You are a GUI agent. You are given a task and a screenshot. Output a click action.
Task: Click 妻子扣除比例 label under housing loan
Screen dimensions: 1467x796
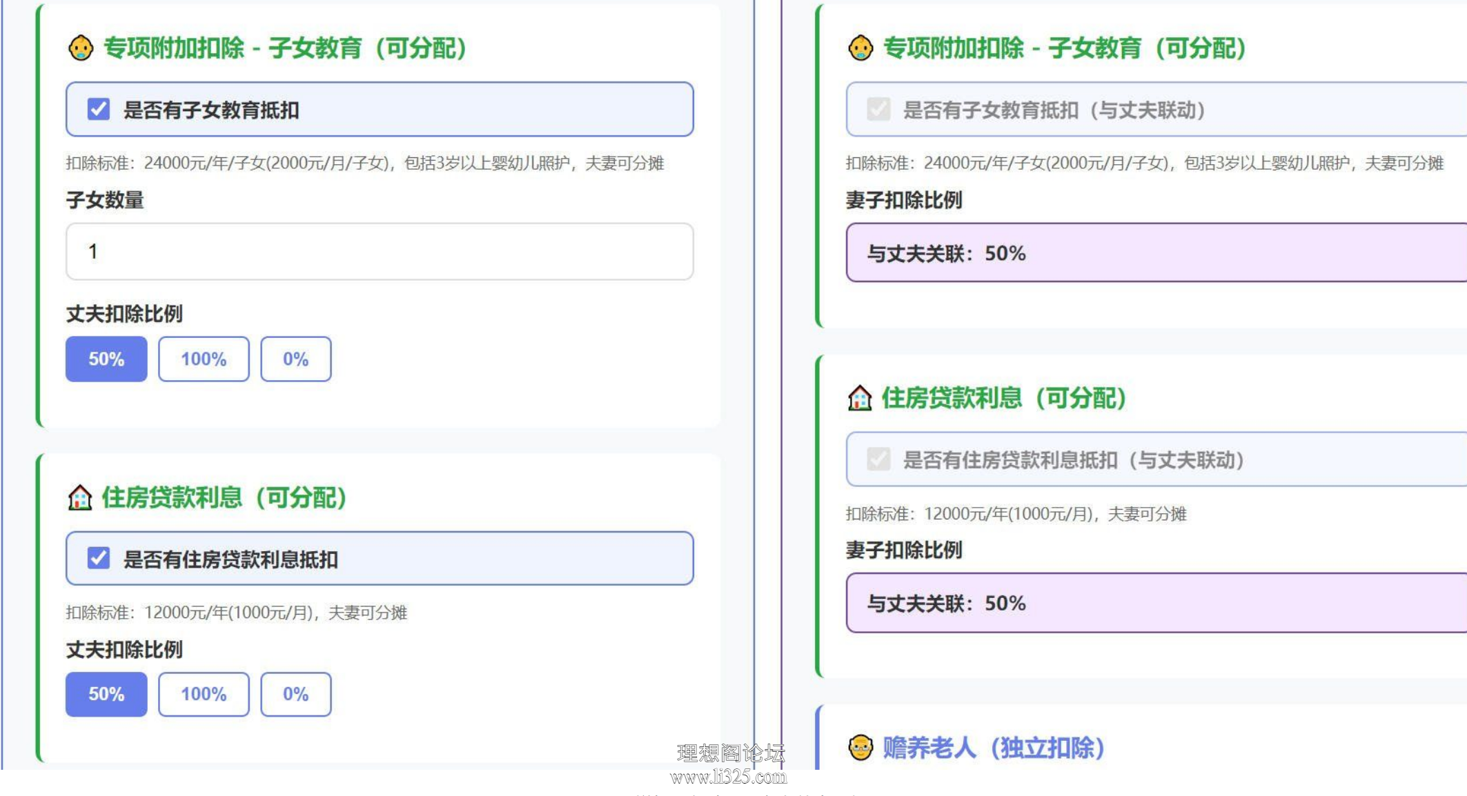coord(904,550)
